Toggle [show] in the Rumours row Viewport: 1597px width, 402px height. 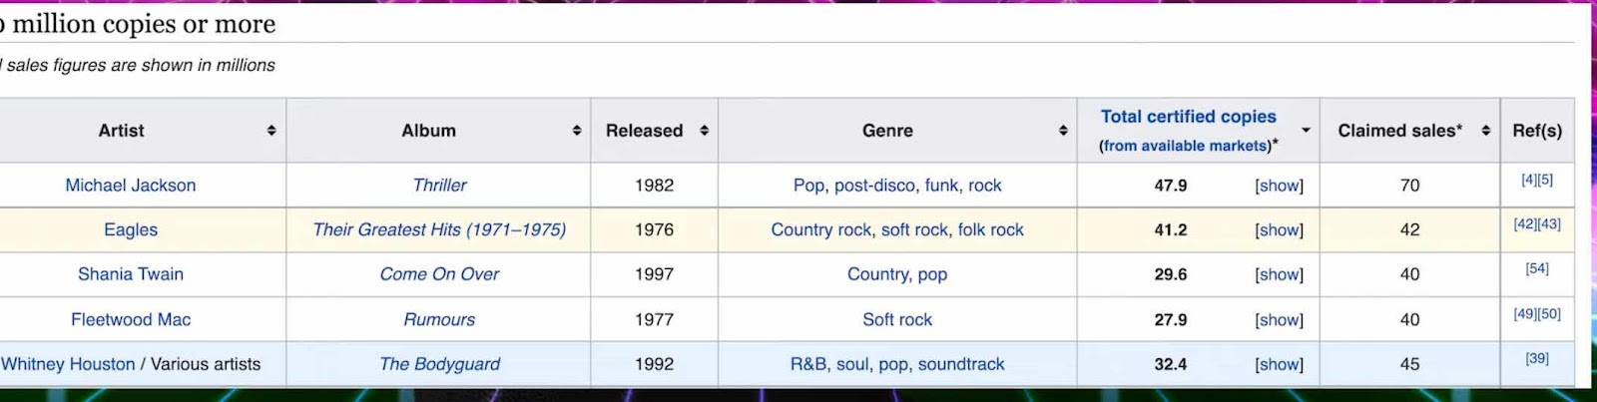[x=1279, y=319]
